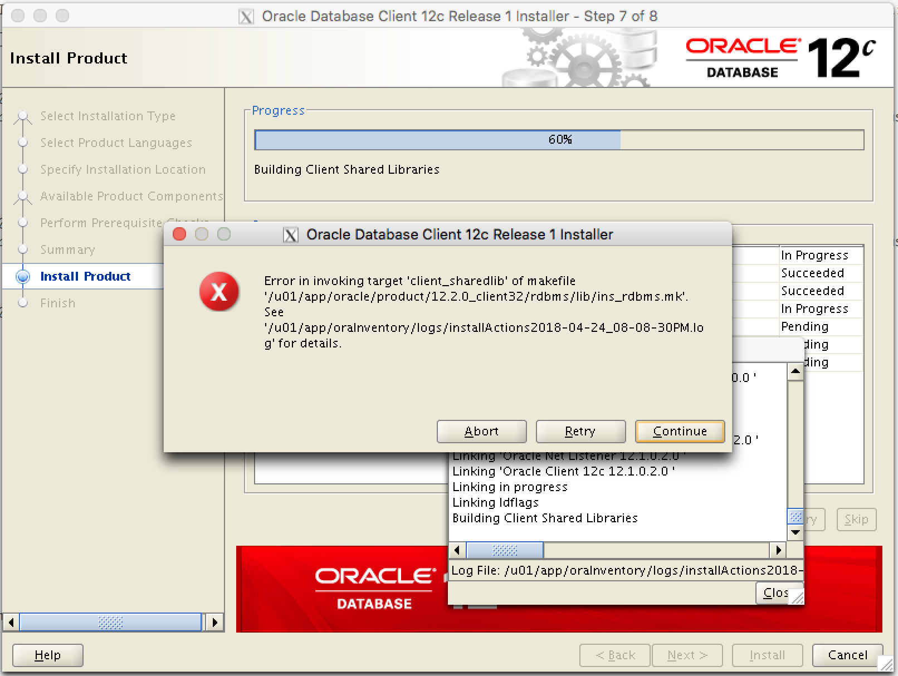This screenshot has width=898, height=676.
Task: Click the red error X icon
Action: 219,292
